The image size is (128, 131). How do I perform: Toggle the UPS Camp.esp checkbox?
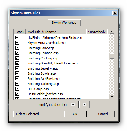[17, 89]
